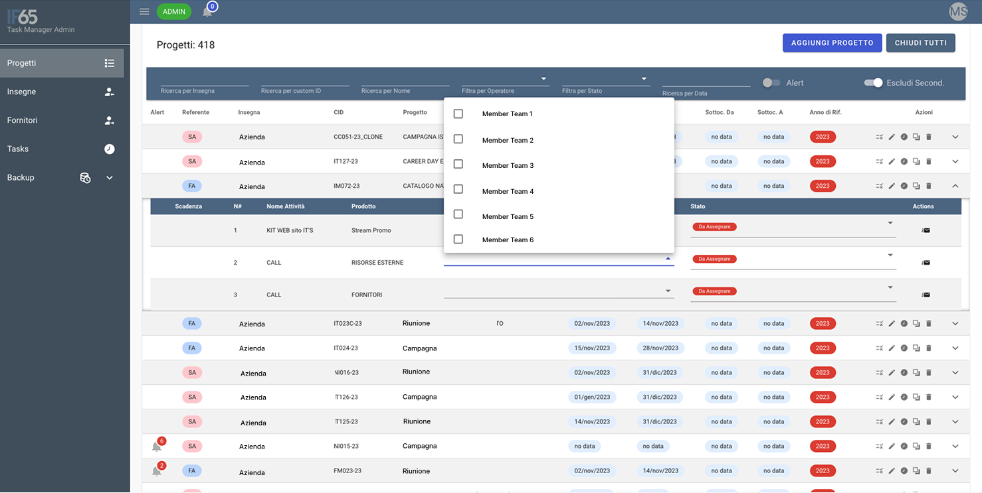The height and width of the screenshot is (493, 982).
Task: Open the notifications bell with badge 0
Action: coord(208,11)
